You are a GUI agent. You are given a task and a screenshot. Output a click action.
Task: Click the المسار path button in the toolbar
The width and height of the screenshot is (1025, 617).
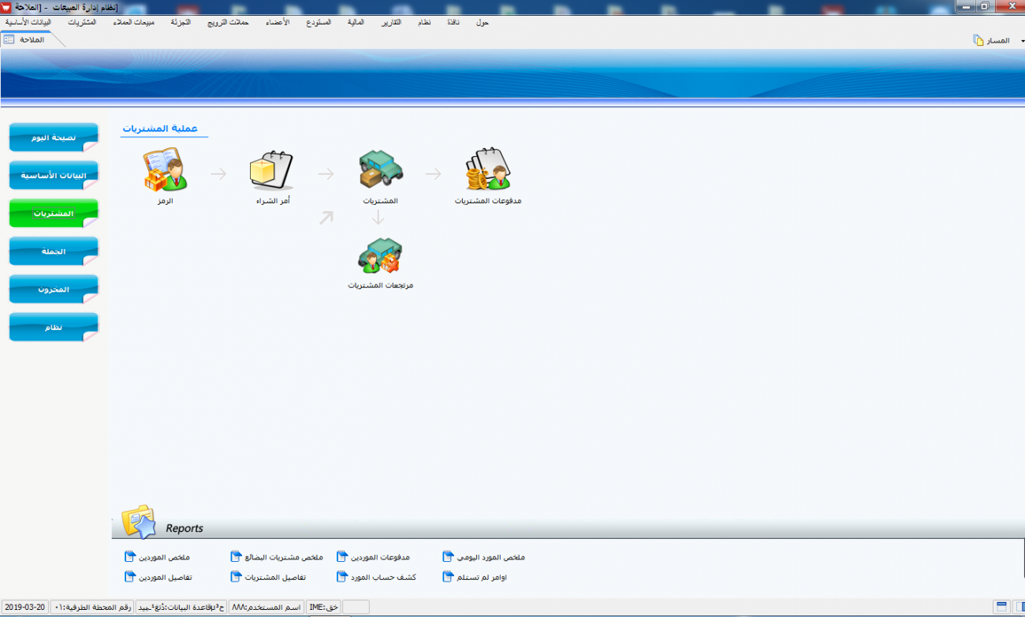tap(991, 40)
